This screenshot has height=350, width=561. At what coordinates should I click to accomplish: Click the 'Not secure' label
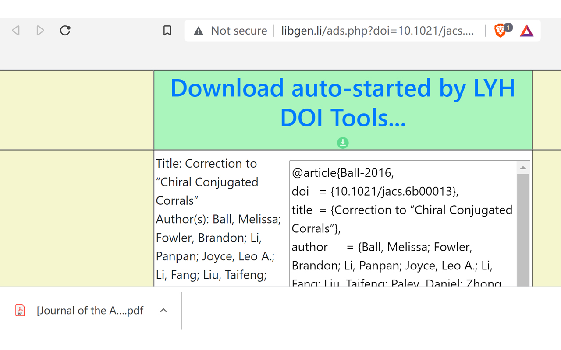(x=239, y=31)
